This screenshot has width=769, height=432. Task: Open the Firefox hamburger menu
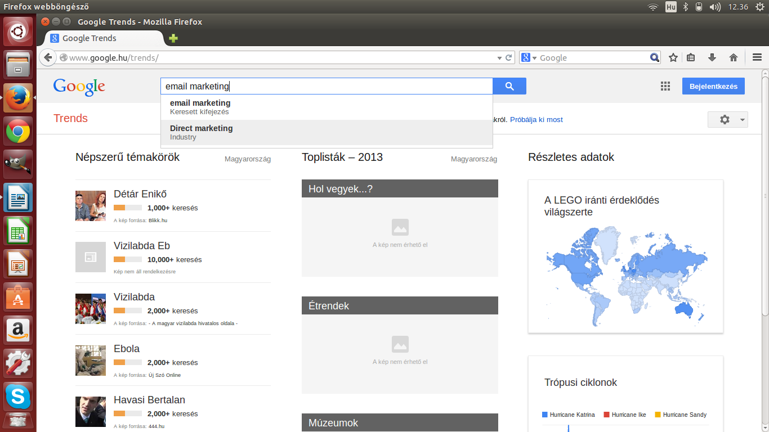tap(757, 57)
